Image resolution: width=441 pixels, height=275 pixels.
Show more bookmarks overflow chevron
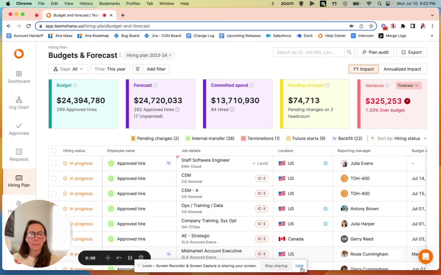[x=432, y=36]
